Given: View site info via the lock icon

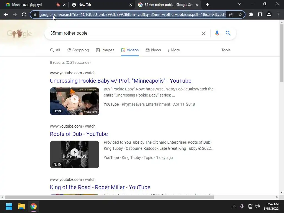Looking at the screenshot, I should click(x=35, y=14).
